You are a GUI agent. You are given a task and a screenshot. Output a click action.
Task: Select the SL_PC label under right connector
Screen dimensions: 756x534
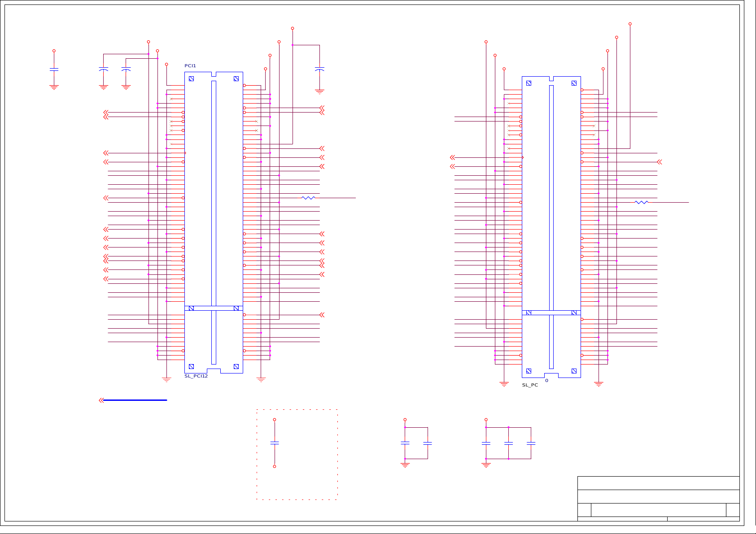tap(530, 385)
